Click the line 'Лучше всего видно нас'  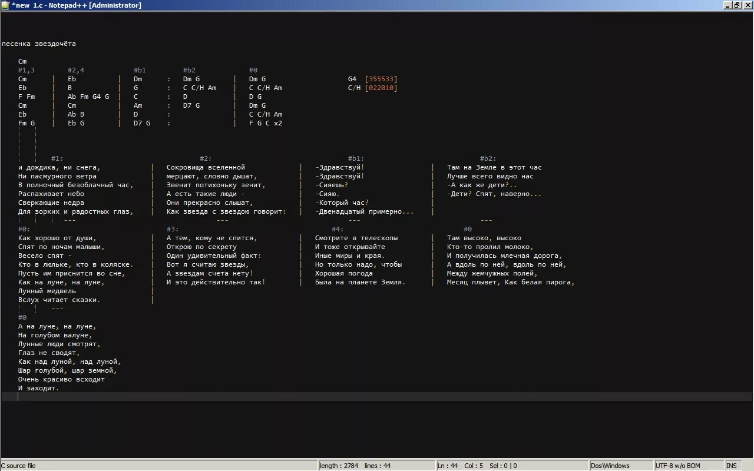[490, 176]
